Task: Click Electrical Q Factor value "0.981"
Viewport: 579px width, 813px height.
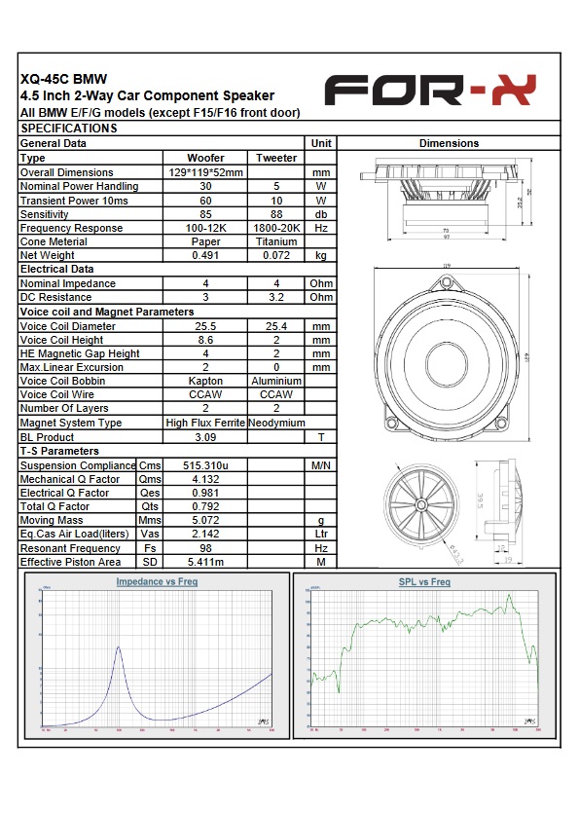Action: [x=205, y=493]
